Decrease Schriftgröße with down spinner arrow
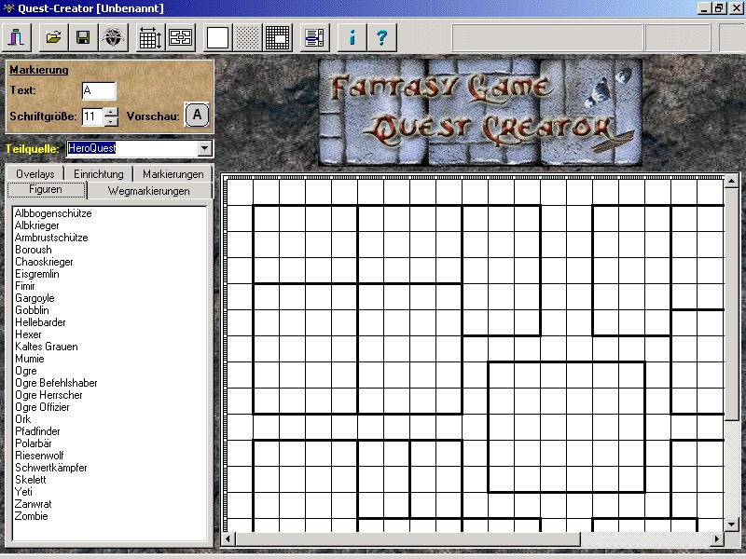This screenshot has height=559, width=746. point(111,121)
